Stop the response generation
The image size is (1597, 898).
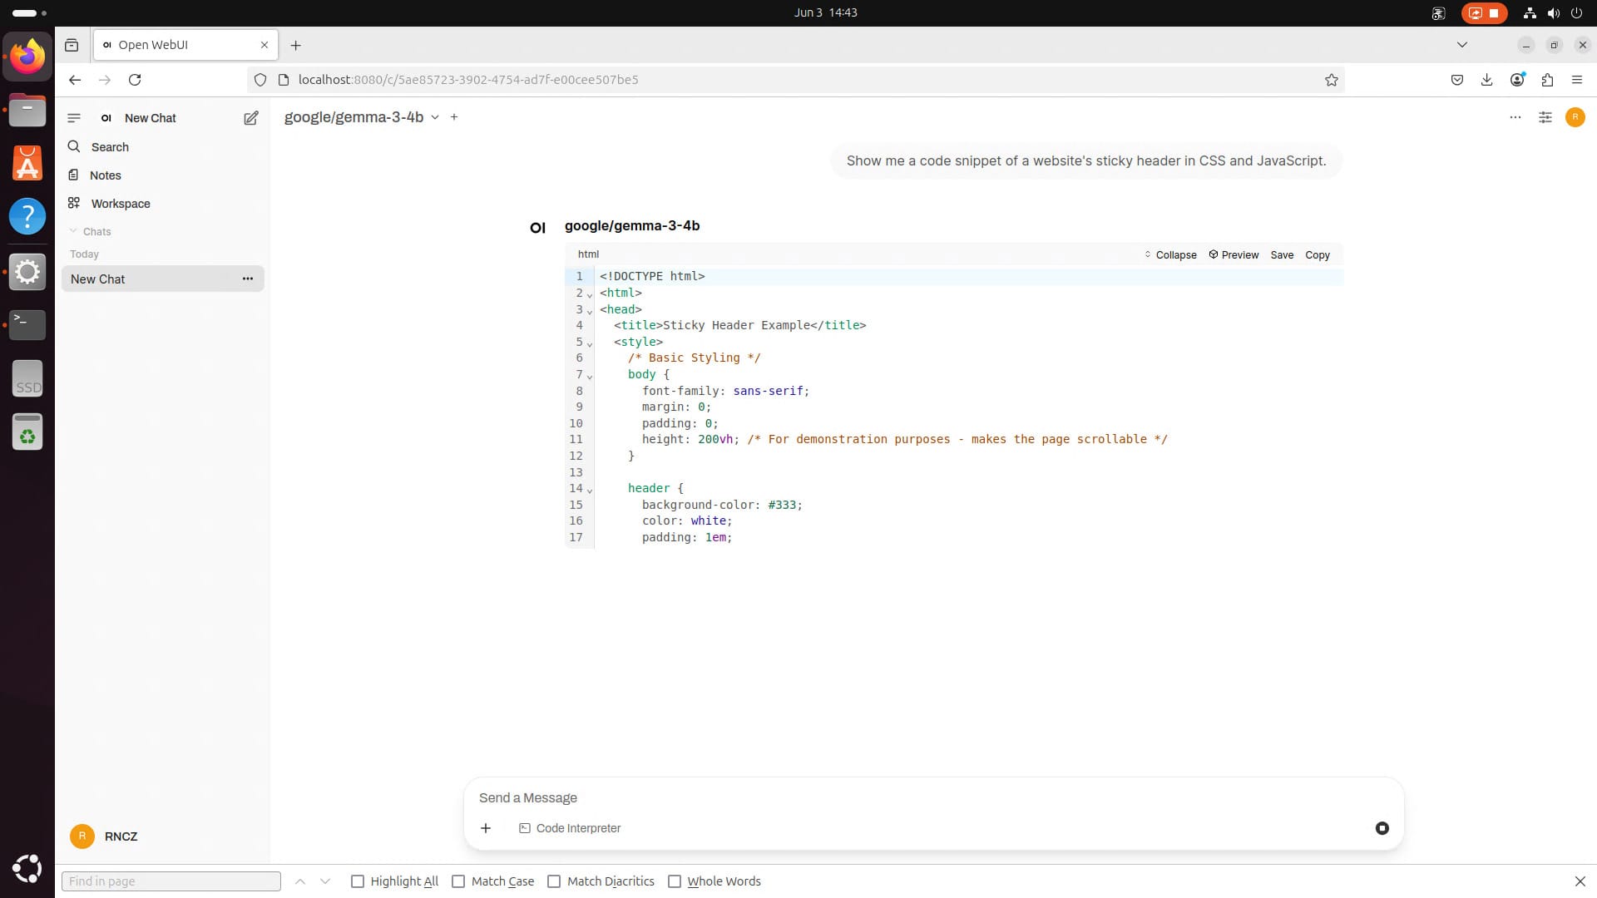[x=1382, y=828]
